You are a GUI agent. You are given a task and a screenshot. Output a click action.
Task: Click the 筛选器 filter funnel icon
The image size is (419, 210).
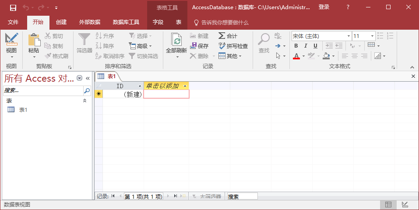84,40
